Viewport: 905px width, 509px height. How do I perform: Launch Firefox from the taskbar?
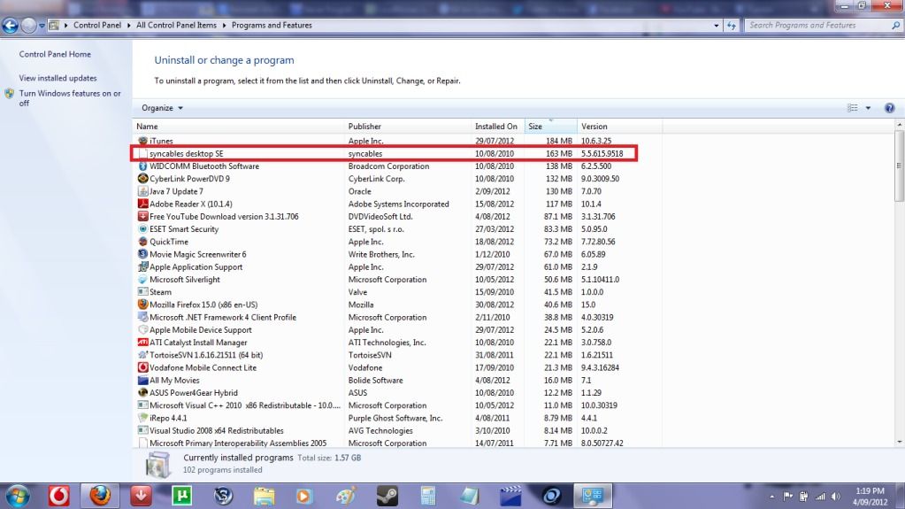click(x=100, y=496)
